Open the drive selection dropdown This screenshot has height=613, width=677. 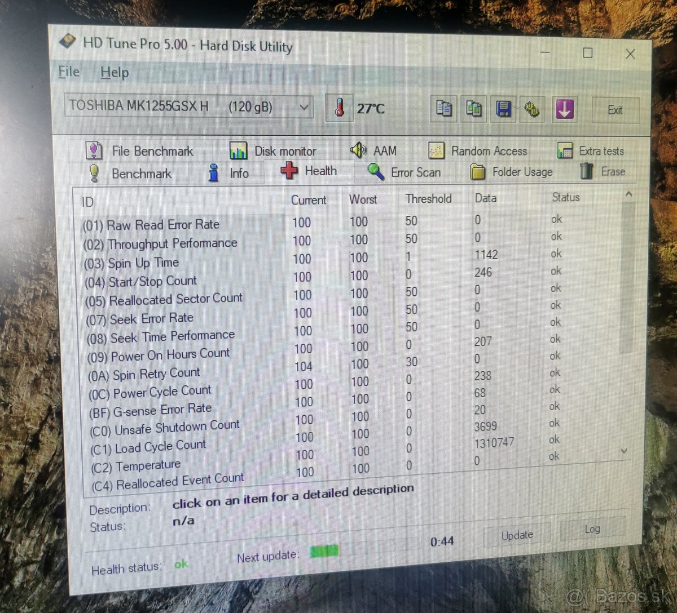point(304,107)
